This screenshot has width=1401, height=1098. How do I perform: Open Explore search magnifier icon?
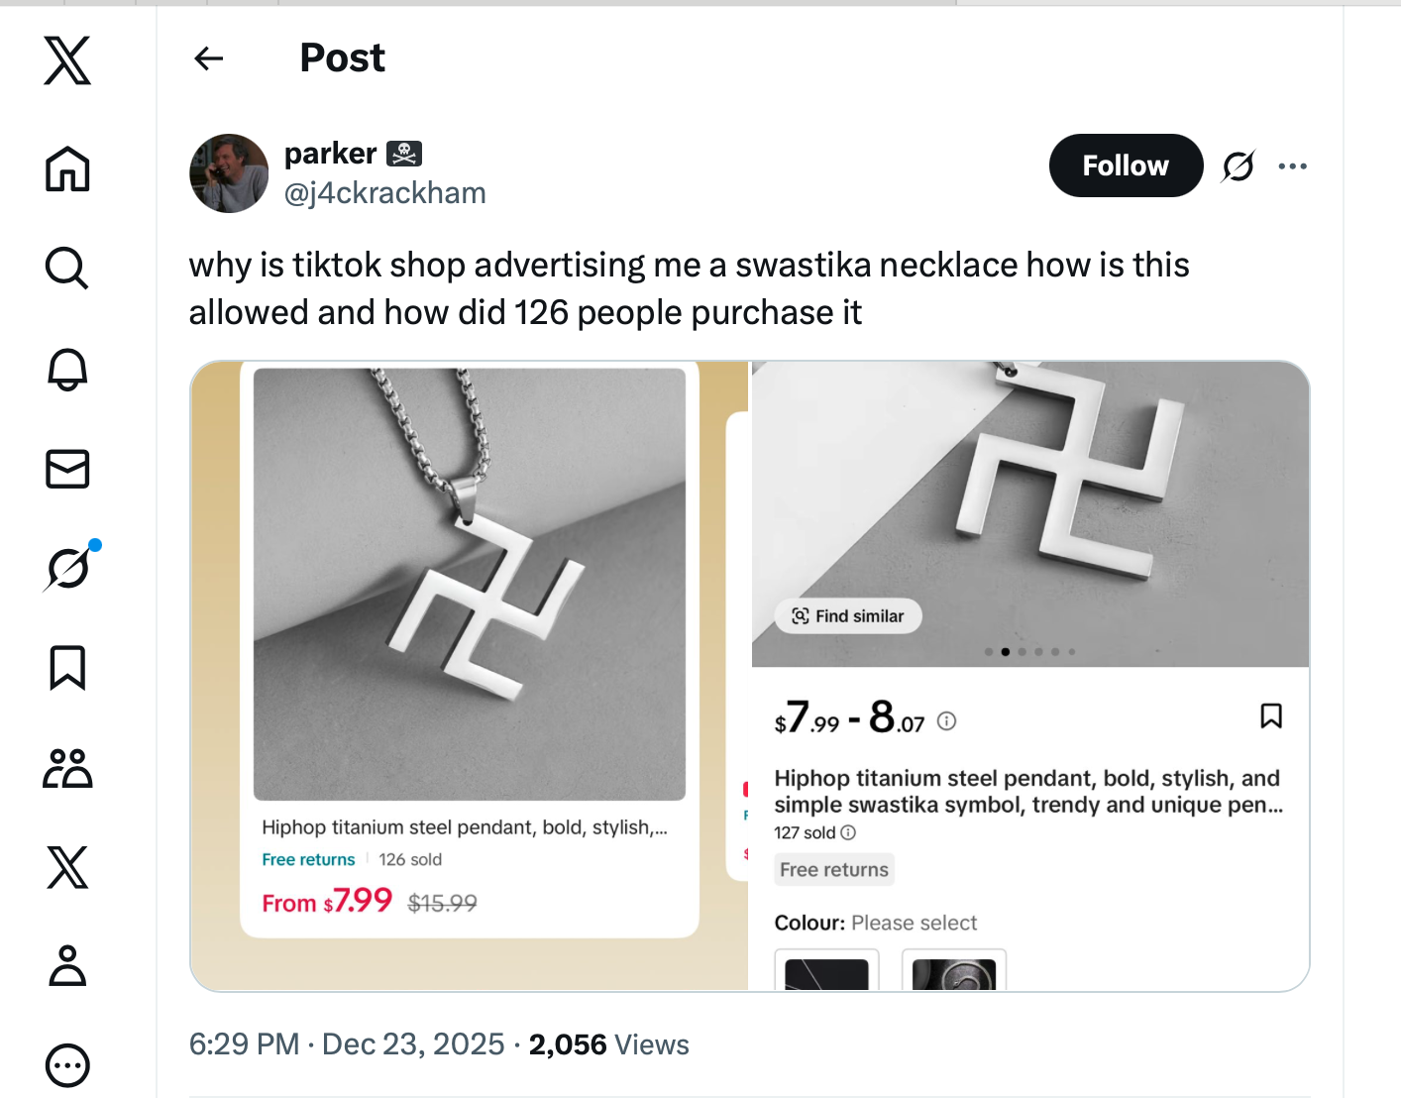pyautogui.click(x=67, y=268)
